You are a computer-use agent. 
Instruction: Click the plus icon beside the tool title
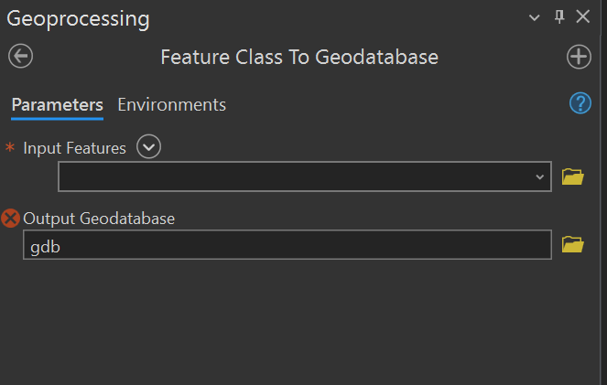tap(579, 57)
